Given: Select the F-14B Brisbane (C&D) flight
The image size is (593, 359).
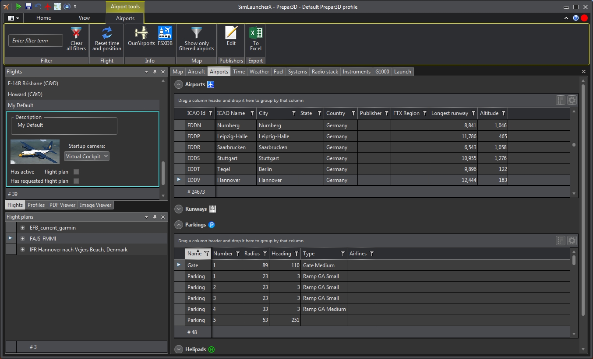Looking at the screenshot, I should 82,84.
